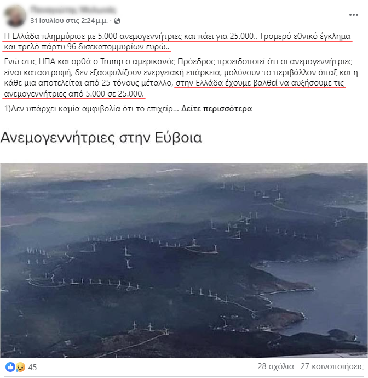The width and height of the screenshot is (368, 378).
Task: Click the Ανεμογεννήτριες στην Εύβοια headline
Action: (101, 138)
